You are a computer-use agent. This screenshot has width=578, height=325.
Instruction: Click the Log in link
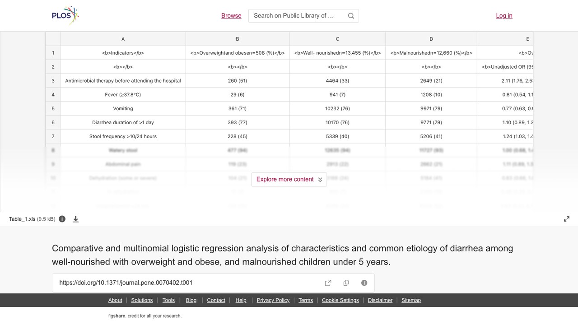pos(504,15)
